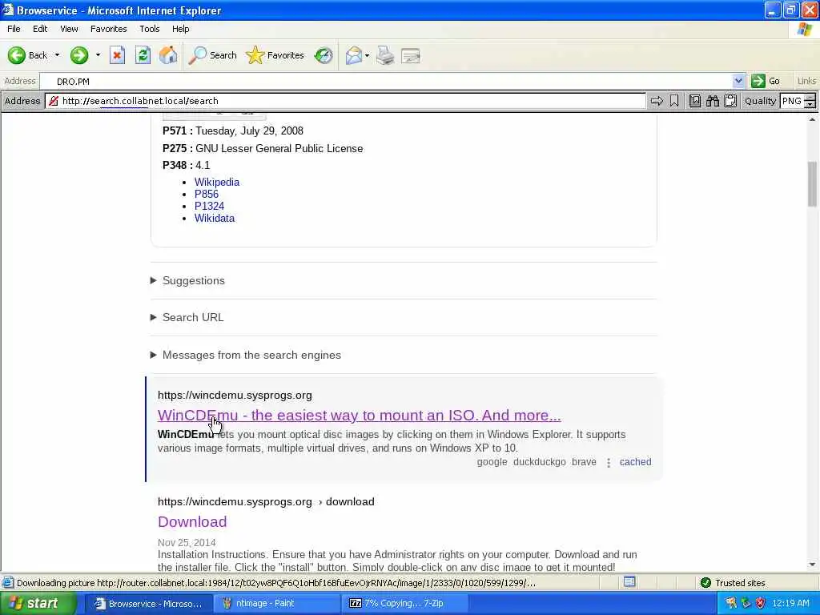Click the Browservice taskbar button

148,604
